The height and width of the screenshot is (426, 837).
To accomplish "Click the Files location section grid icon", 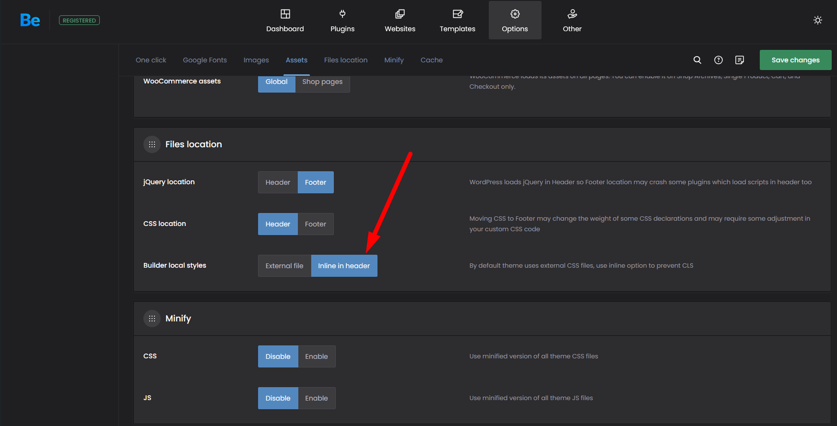I will tap(152, 144).
